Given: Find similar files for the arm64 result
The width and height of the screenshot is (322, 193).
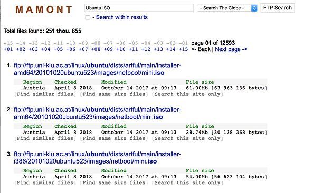Looking at the screenshot, I should pyautogui.click(x=45, y=138).
